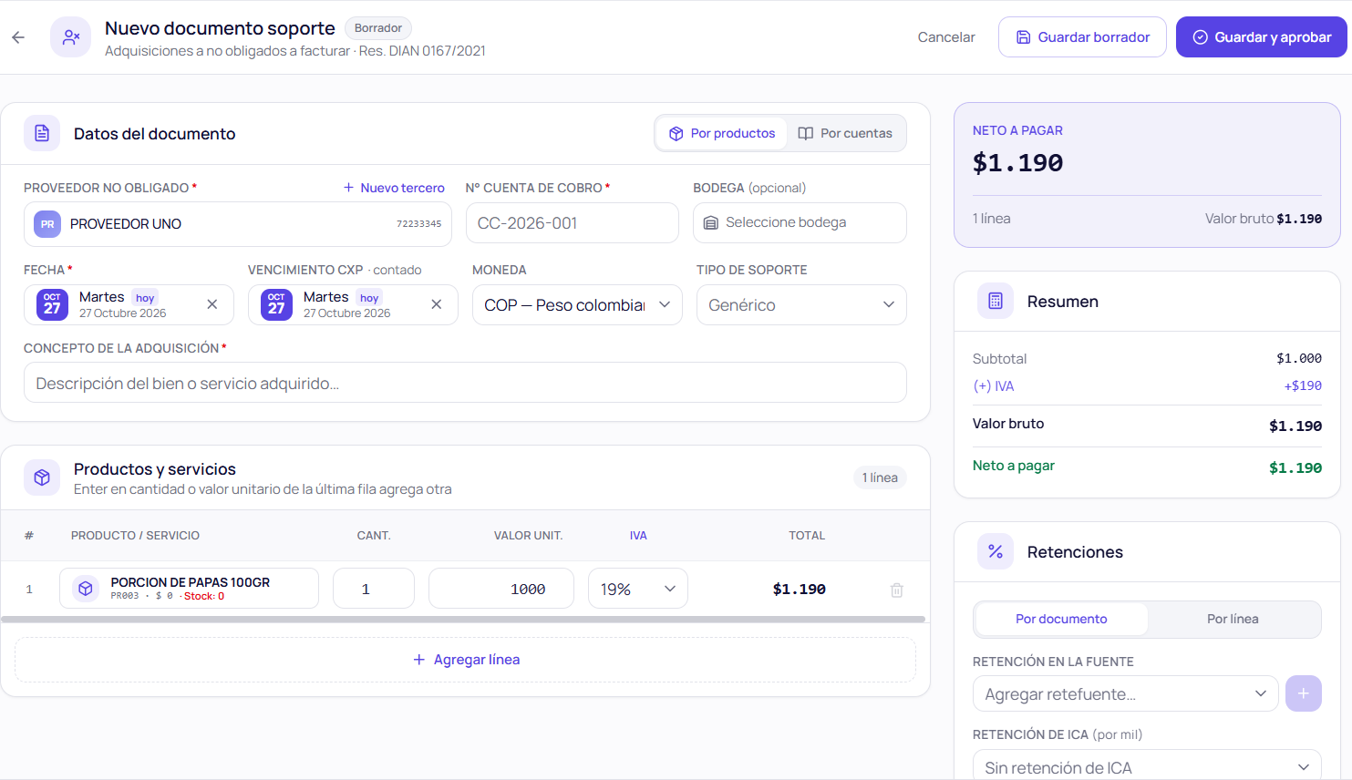
Task: Click the document icon in Datos del documento
Action: click(42, 134)
